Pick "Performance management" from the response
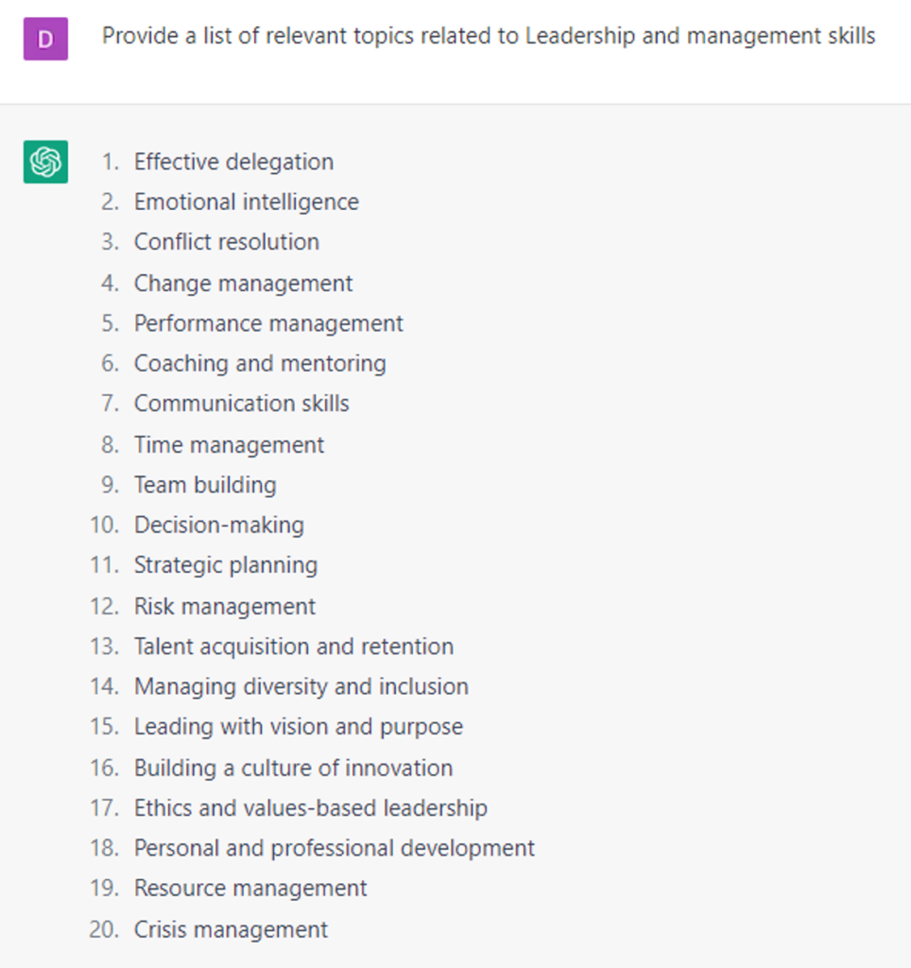This screenshot has width=911, height=968. (268, 323)
